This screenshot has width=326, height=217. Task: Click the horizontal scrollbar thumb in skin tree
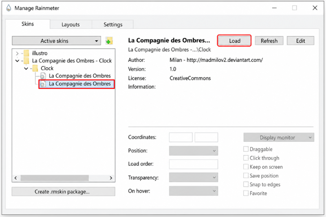pyautogui.click(x=55, y=178)
